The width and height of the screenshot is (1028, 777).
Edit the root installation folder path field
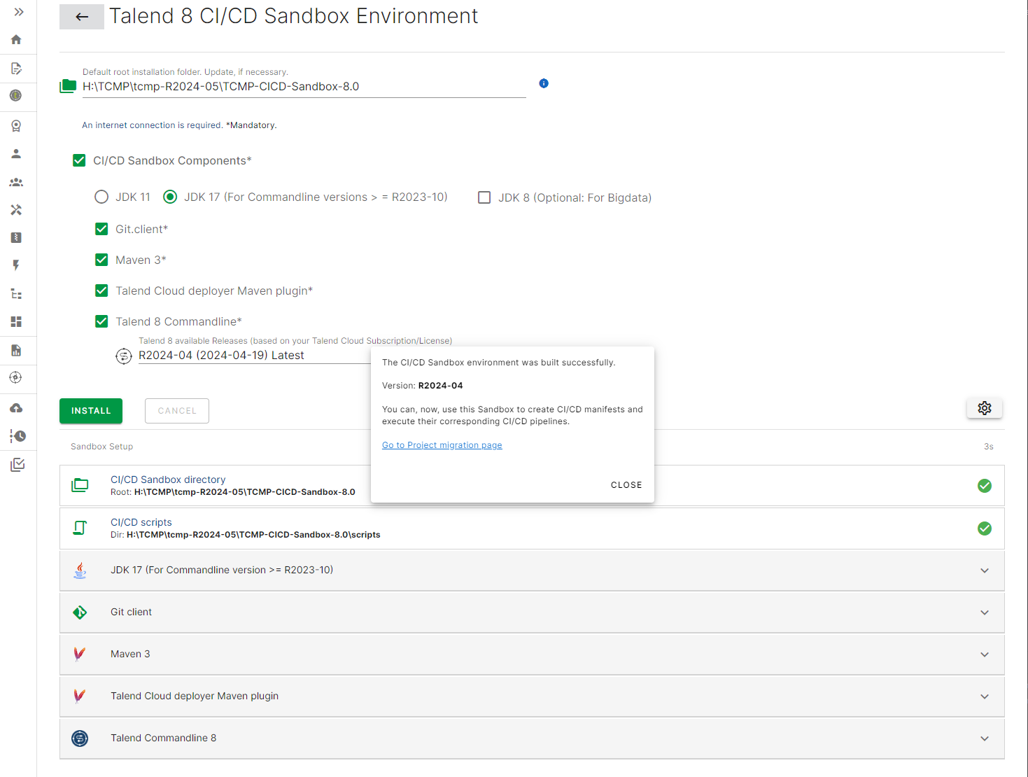coord(304,87)
